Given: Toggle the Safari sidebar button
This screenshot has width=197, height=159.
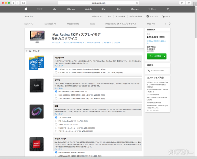Looking at the screenshot, I should [x=23, y=3].
